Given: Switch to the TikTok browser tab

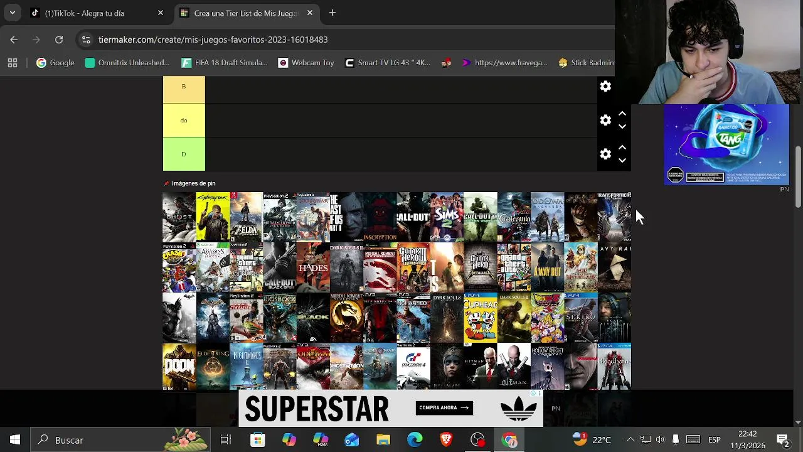Looking at the screenshot, I should point(97,13).
